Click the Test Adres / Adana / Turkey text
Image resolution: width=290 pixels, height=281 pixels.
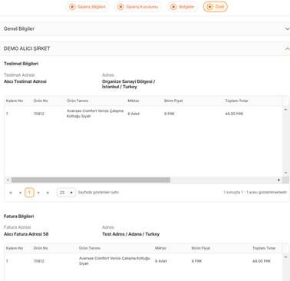[130, 234]
